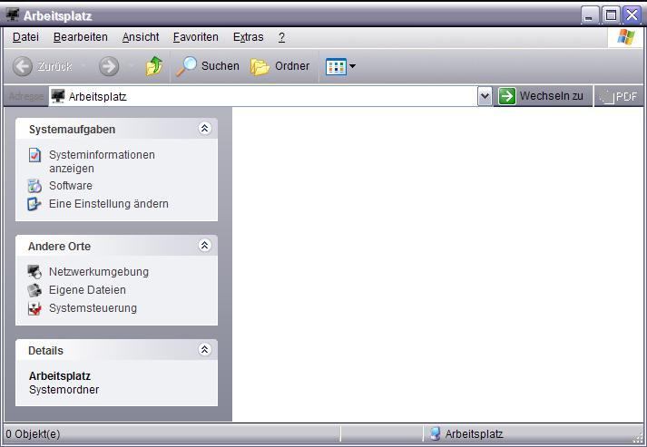Go to Eigene Dateien
647x447 pixels.
tap(87, 290)
